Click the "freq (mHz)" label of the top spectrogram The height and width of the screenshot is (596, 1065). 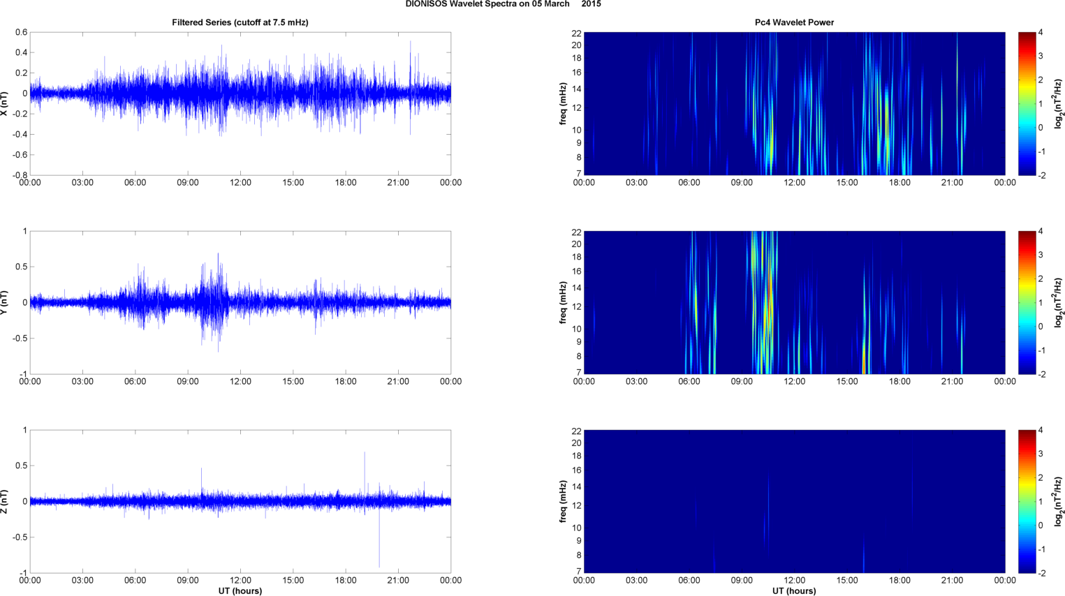pos(563,103)
